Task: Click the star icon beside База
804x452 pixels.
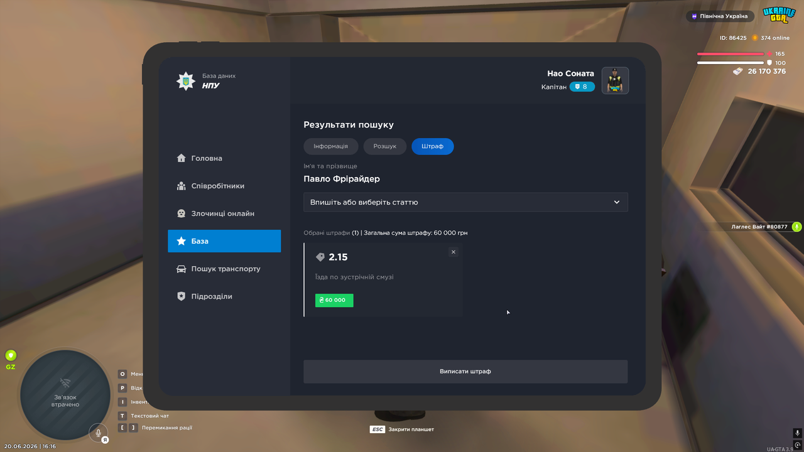Action: tap(181, 241)
